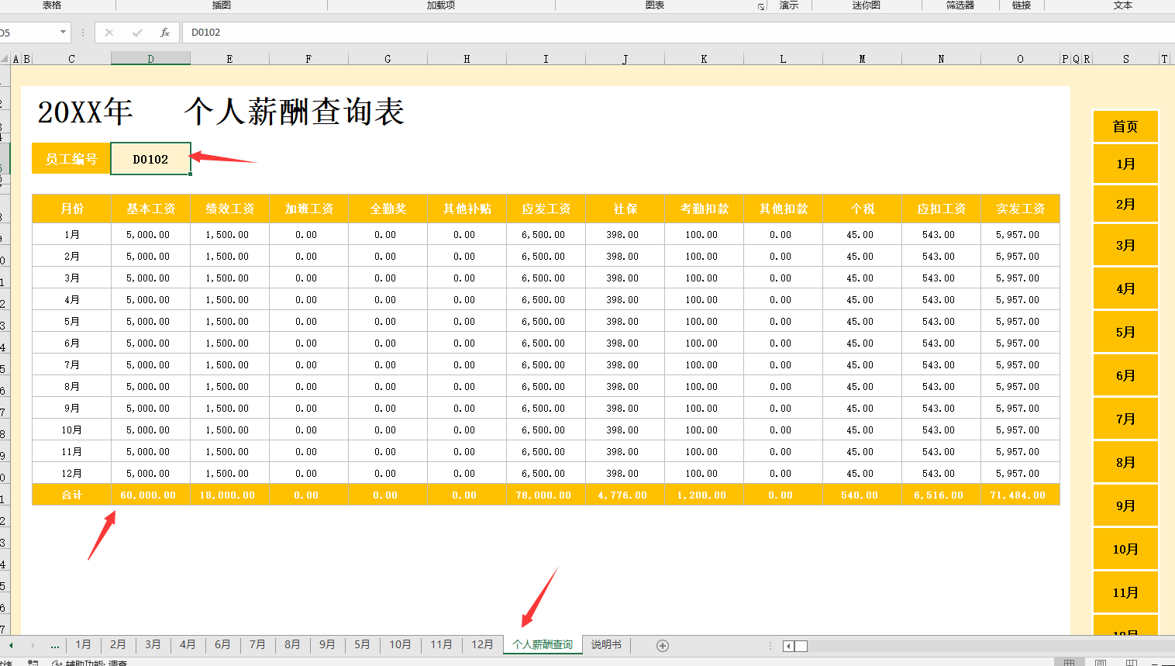Switch to the 7月 sheet tab
Viewport: 1175px width, 666px height.
(x=257, y=644)
